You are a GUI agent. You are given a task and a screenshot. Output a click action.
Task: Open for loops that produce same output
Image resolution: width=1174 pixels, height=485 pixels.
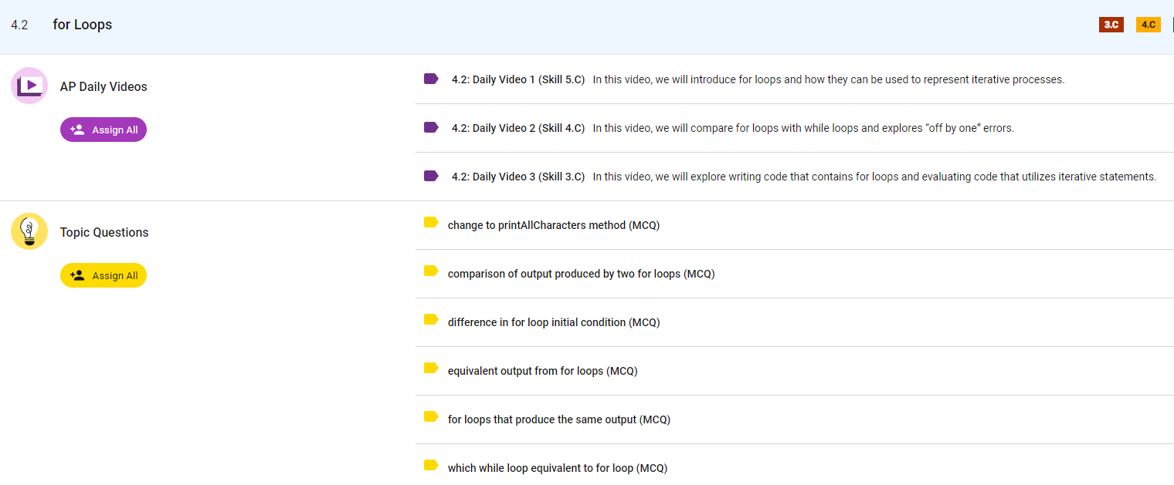tap(558, 419)
